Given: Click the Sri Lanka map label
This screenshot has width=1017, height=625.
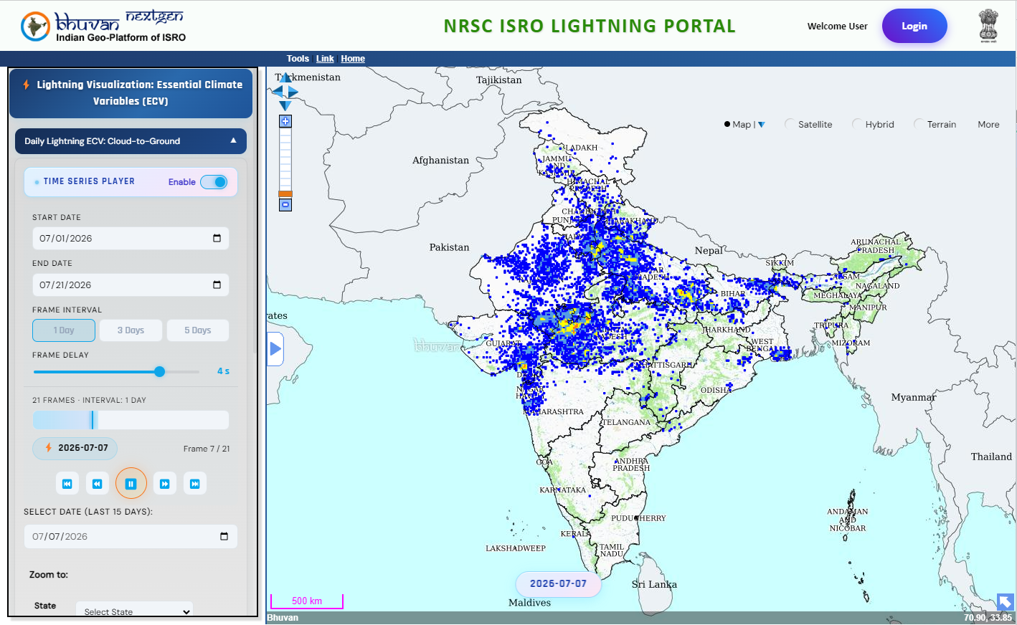Looking at the screenshot, I should (654, 584).
